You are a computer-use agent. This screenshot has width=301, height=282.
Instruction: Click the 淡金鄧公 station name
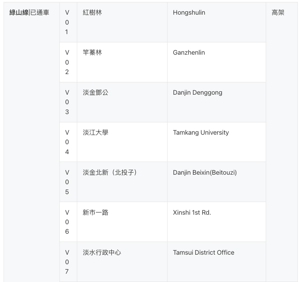click(95, 93)
